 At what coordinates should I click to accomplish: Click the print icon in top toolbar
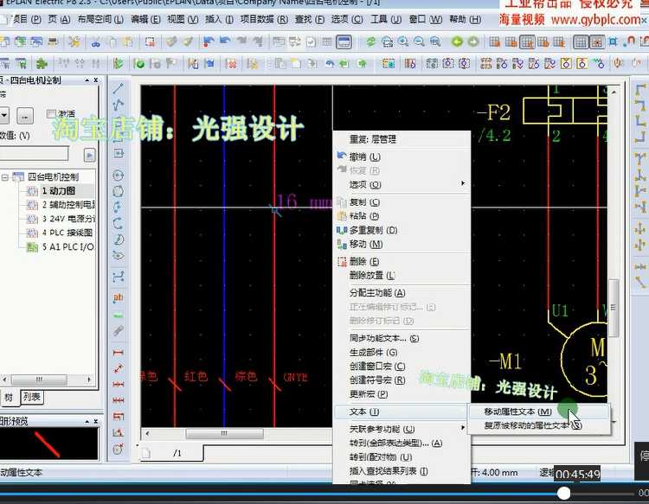[54, 41]
